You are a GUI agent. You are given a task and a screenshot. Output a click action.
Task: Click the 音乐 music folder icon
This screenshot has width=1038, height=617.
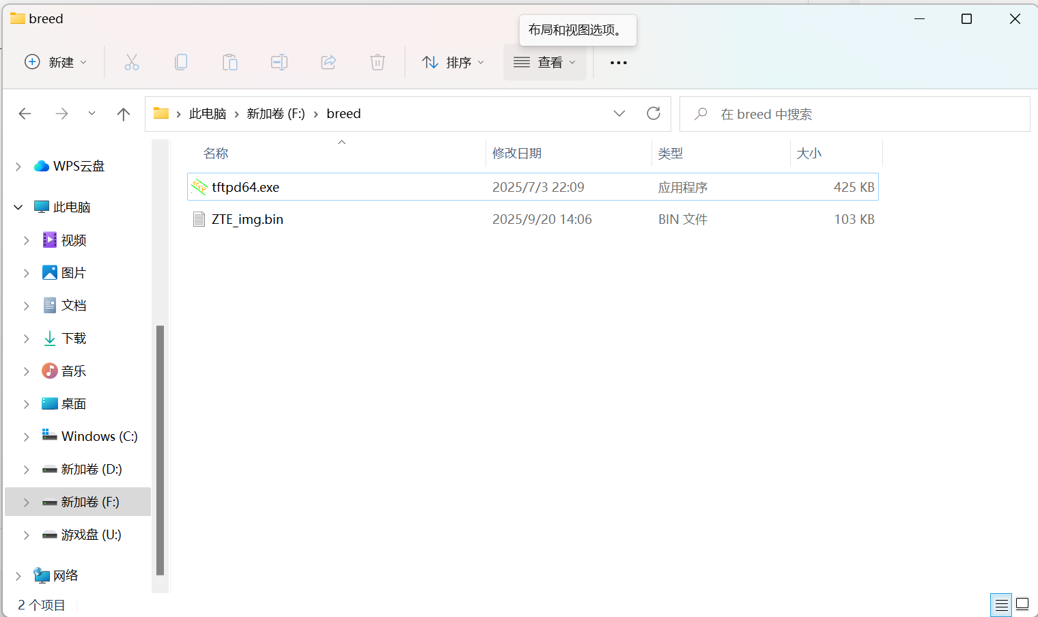(50, 371)
